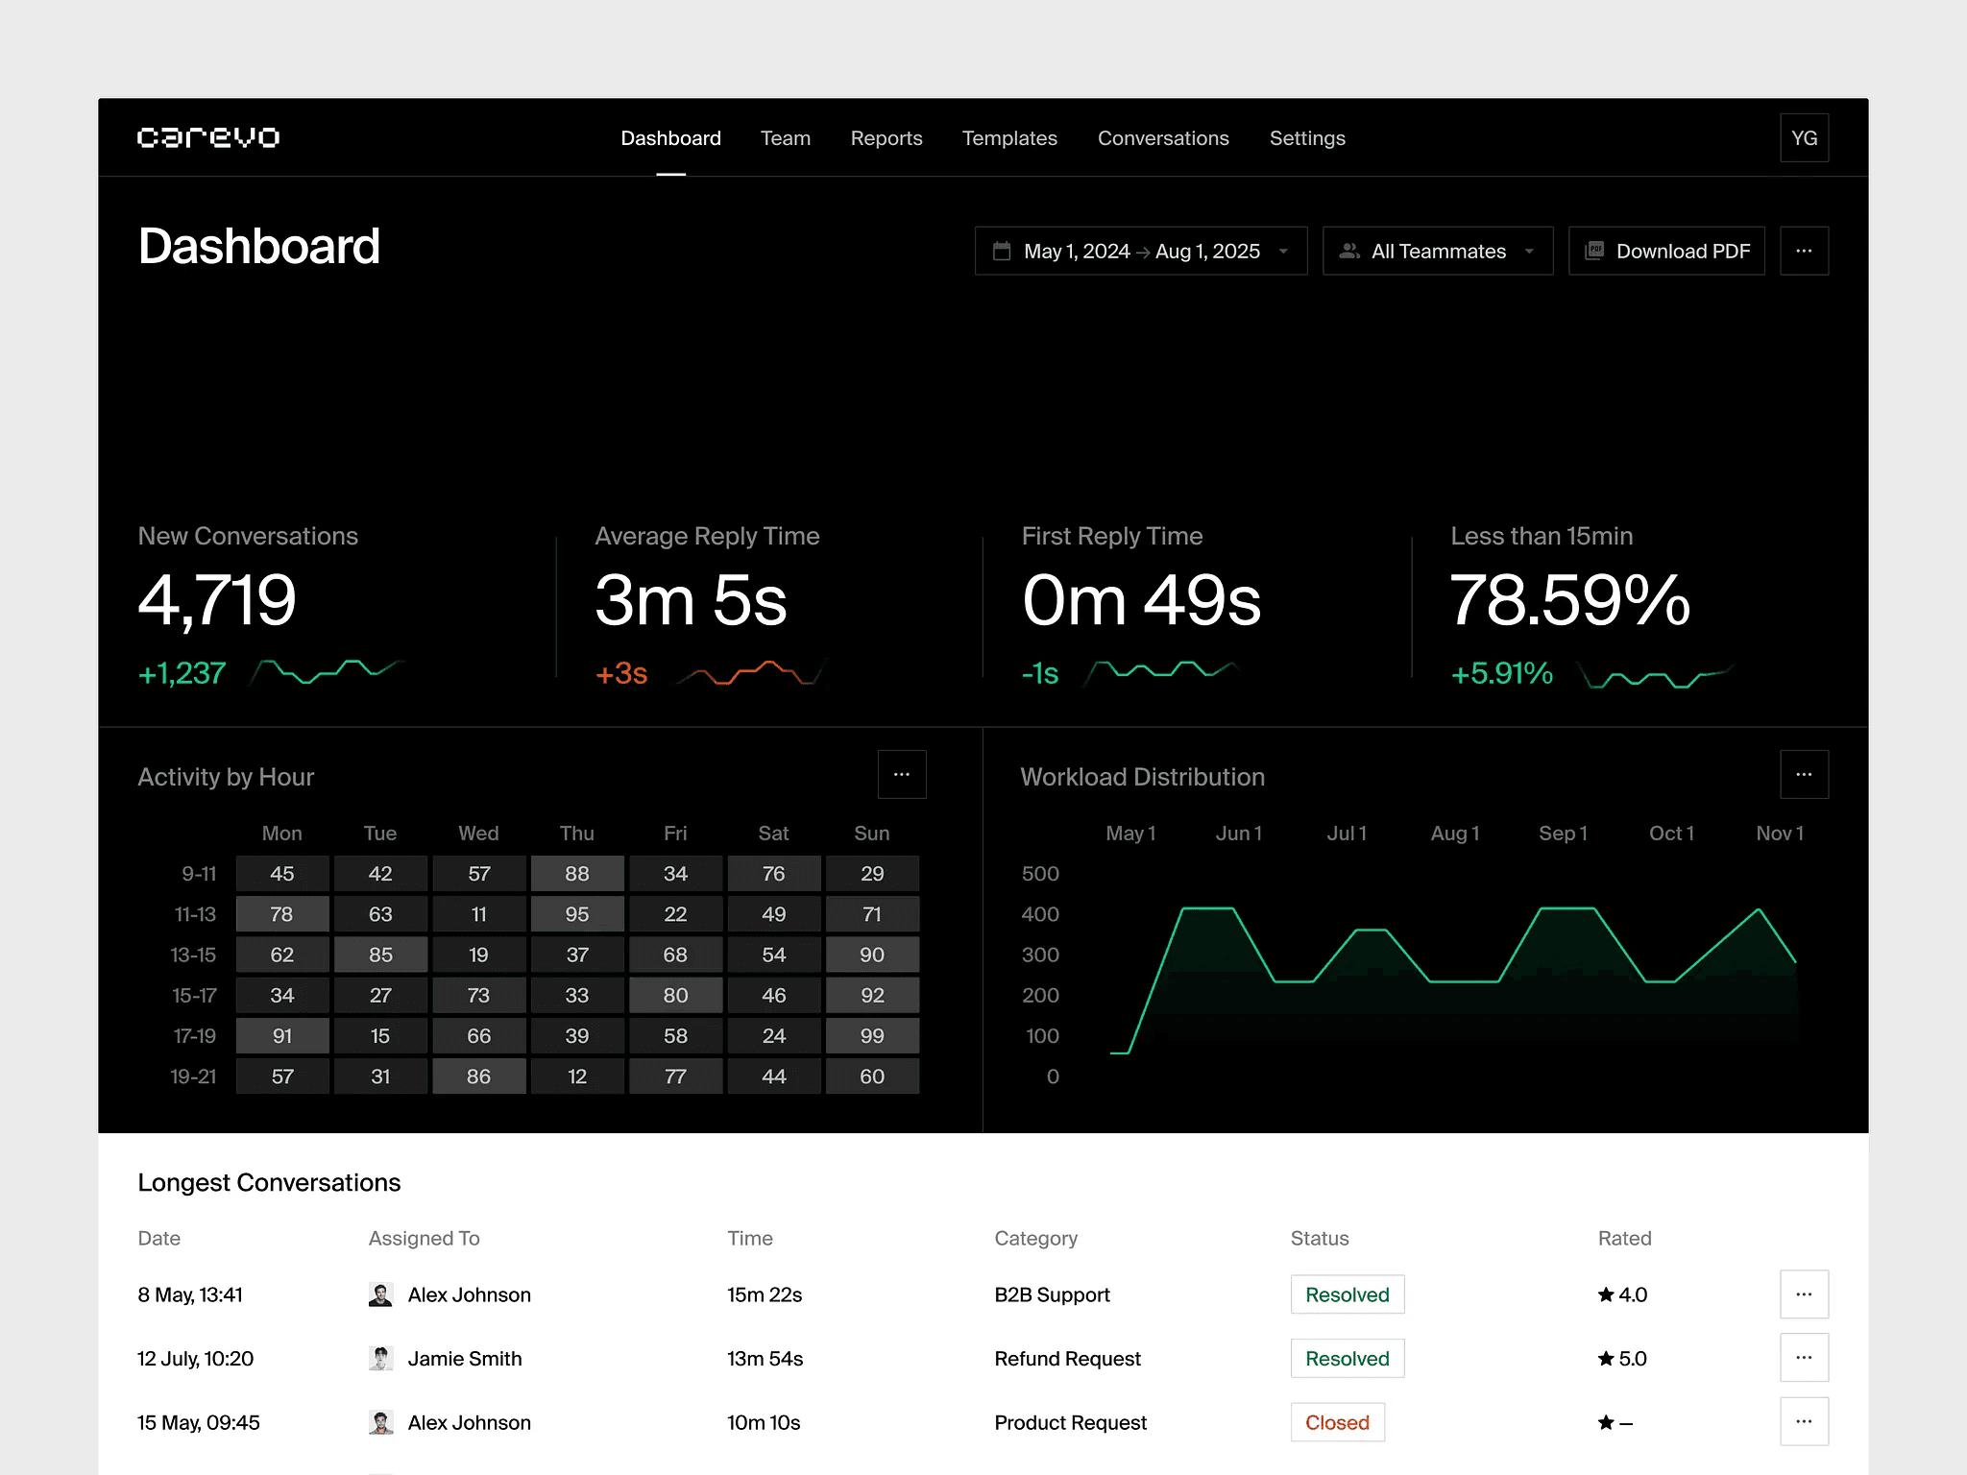Click the Resolved status badge for Alex Johnson
The width and height of the screenshot is (1967, 1475).
click(x=1347, y=1294)
